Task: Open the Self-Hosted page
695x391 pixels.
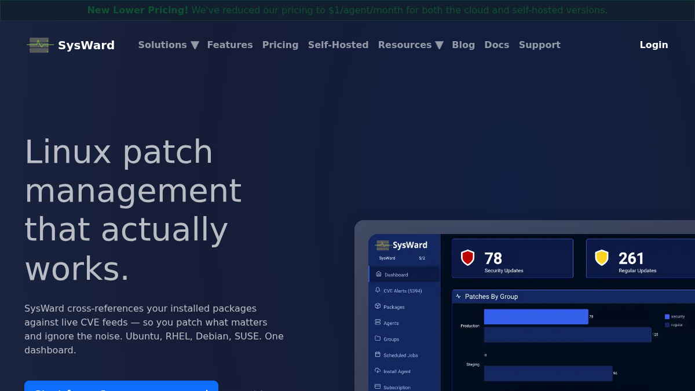Action: click(338, 45)
